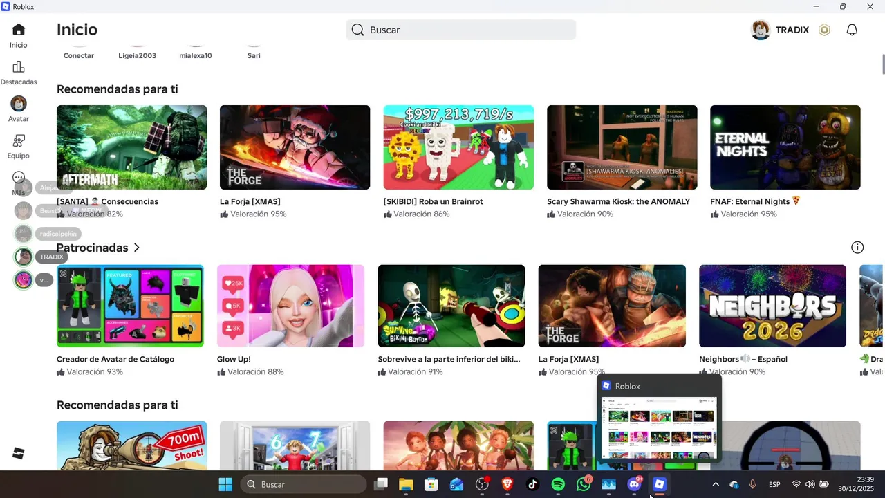This screenshot has height=498, width=885.
Task: Open the ESP language selector in tray
Action: [x=775, y=484]
